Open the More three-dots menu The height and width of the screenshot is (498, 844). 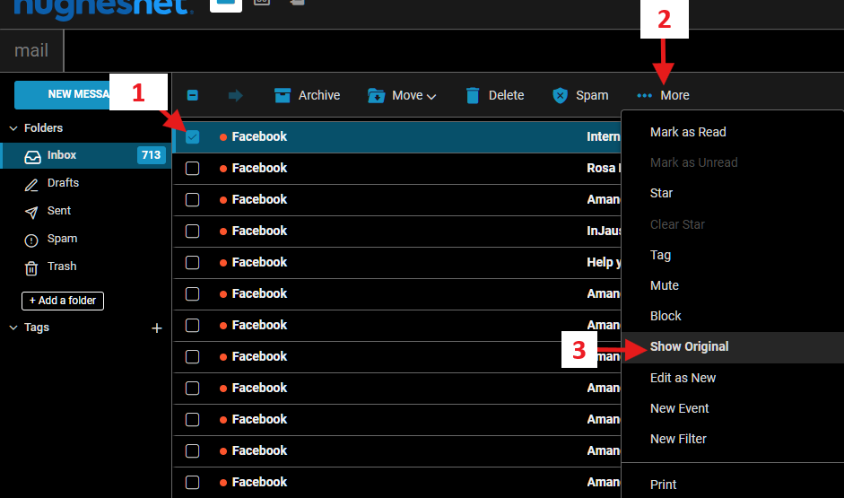click(663, 95)
